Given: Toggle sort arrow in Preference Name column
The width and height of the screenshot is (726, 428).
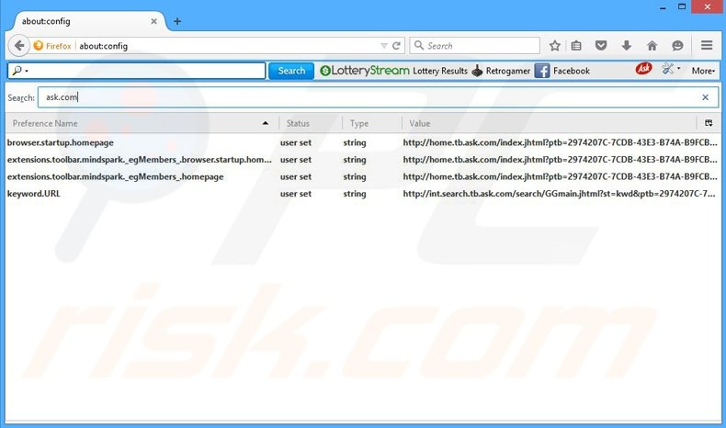Looking at the screenshot, I should (x=266, y=123).
